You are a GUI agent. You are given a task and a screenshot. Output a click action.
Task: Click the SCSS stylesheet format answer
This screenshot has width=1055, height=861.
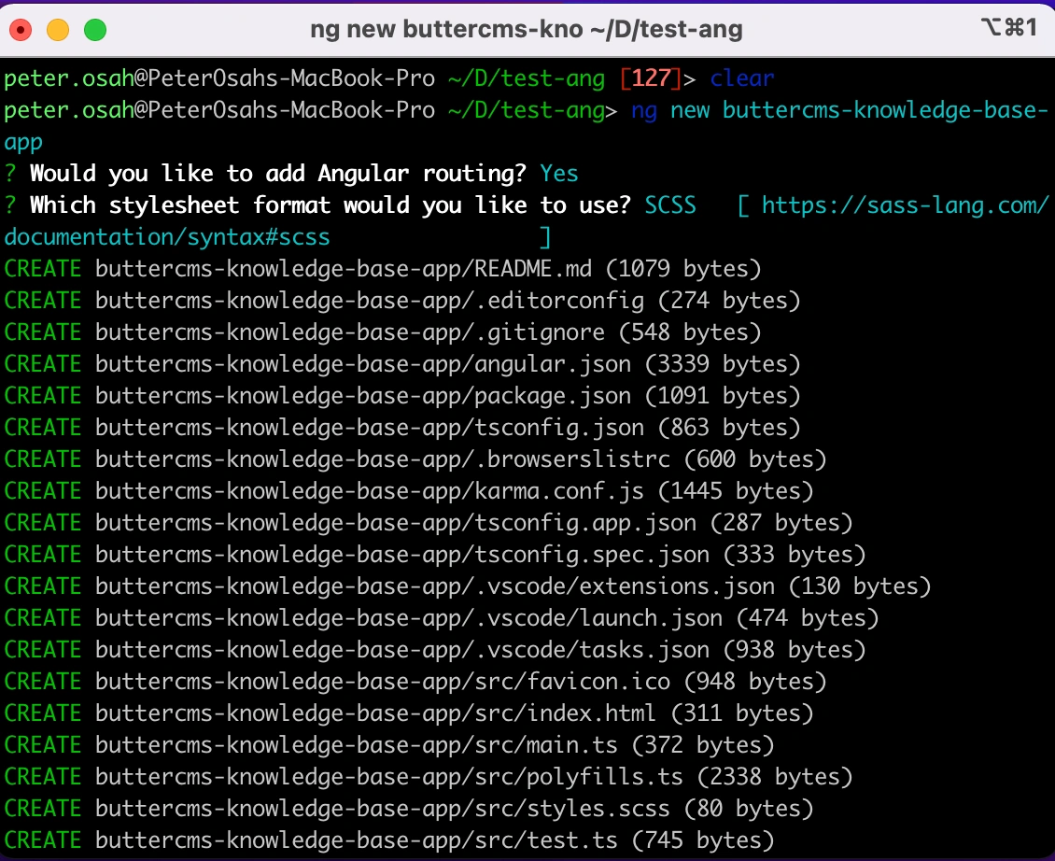(670, 205)
